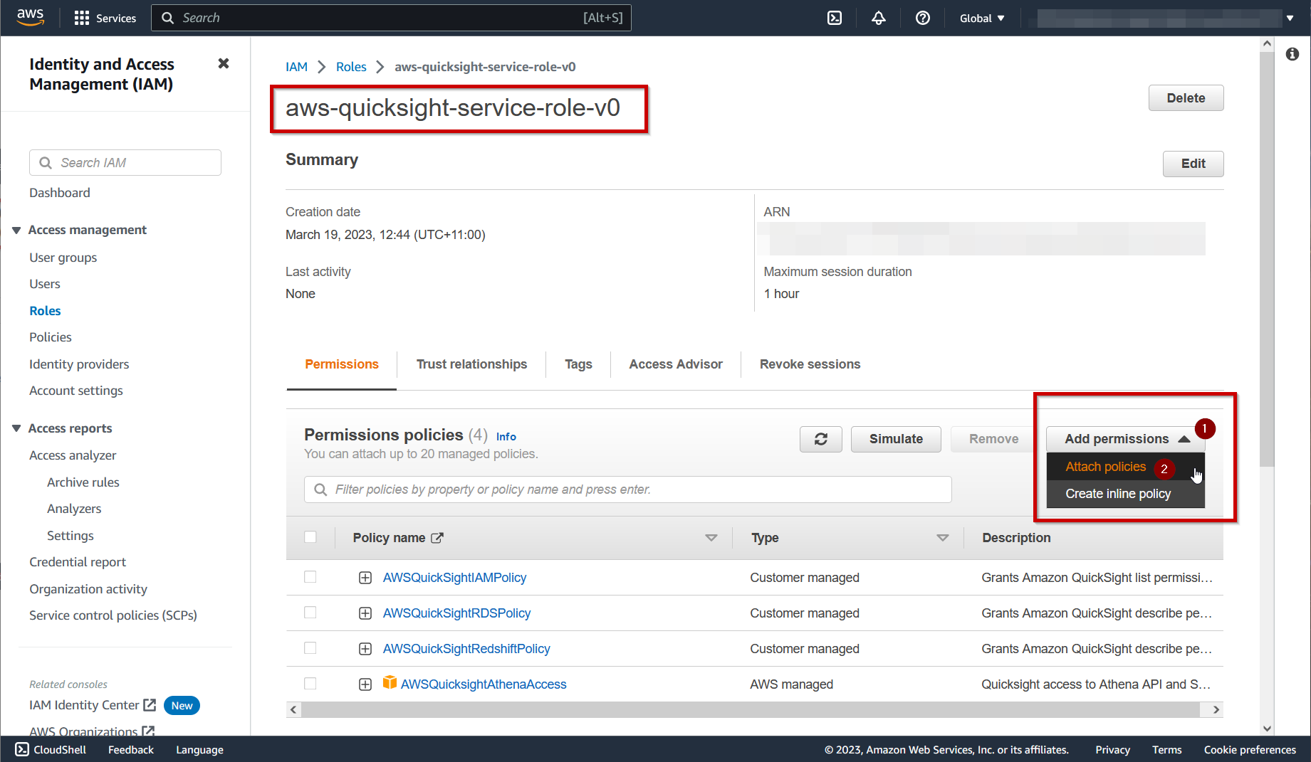Image resolution: width=1311 pixels, height=762 pixels.
Task: Check the AWSQuickSightIAMPolicy checkbox
Action: (310, 577)
